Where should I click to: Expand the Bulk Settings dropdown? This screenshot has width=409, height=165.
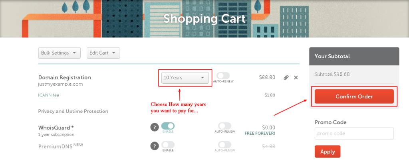(x=60, y=53)
